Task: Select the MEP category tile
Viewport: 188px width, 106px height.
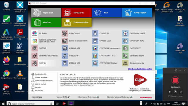Action: click(x=107, y=13)
